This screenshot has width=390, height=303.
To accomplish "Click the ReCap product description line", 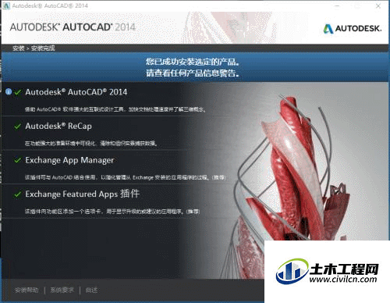I will coord(91,144).
